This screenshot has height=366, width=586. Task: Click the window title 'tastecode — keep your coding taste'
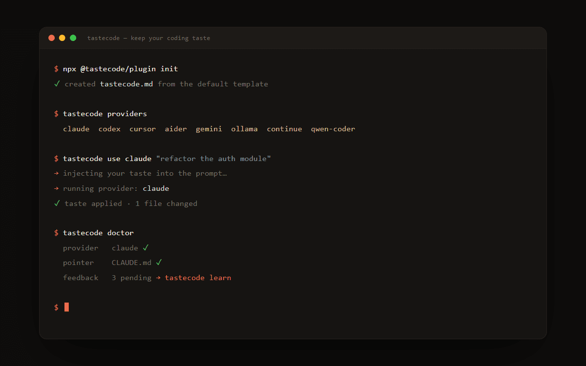[149, 38]
